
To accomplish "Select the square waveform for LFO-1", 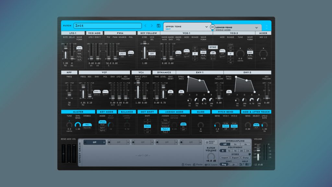I will coord(79,56).
